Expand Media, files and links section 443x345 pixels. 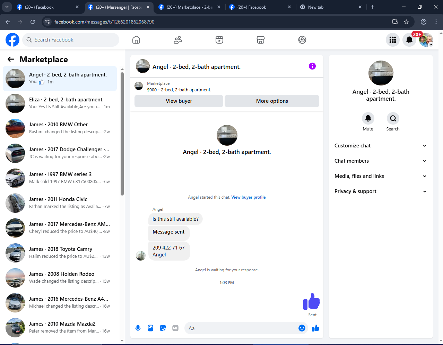381,176
